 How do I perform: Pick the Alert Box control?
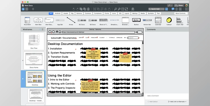click(x=38, y=21)
